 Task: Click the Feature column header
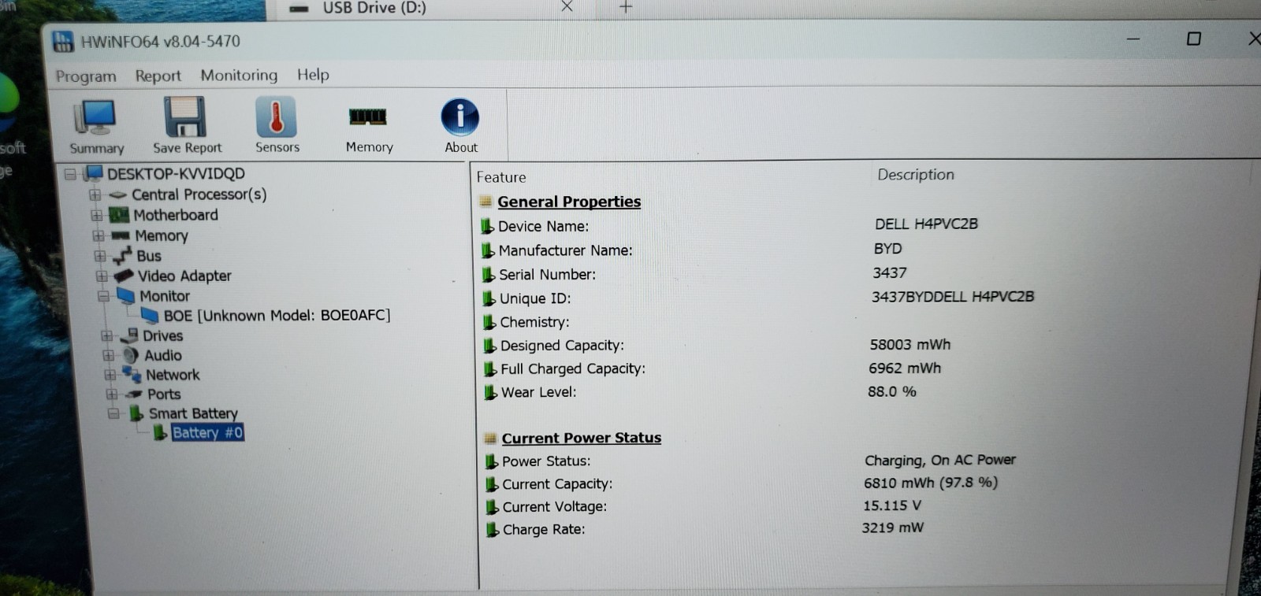coord(501,177)
